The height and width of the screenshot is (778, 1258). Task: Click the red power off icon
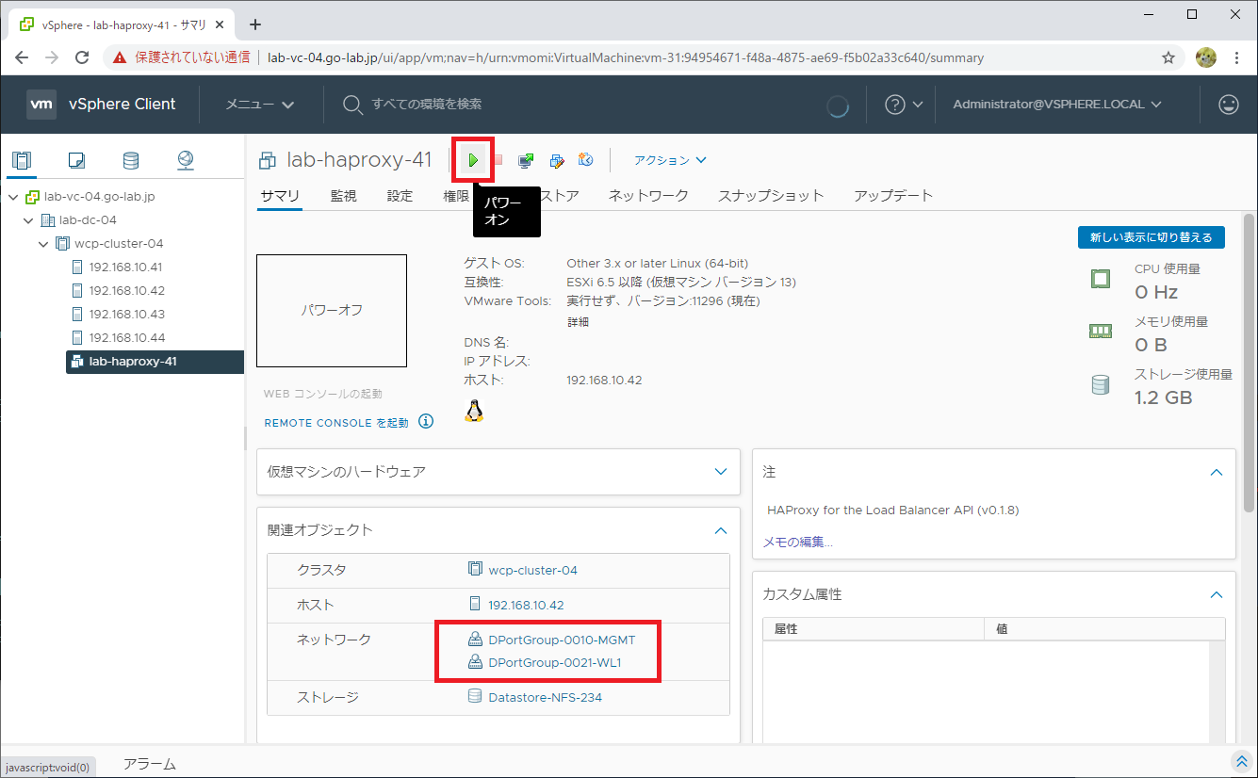tap(498, 160)
